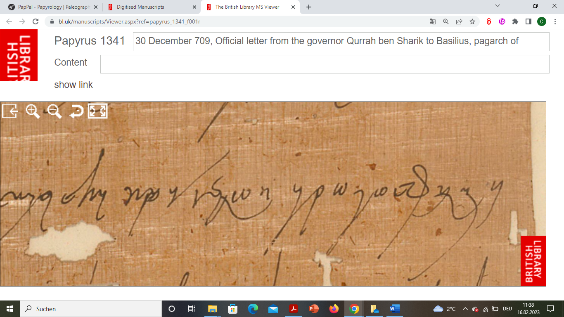The width and height of the screenshot is (564, 317).
Task: Close The British Library MS Viewer tab
Action: [x=293, y=7]
